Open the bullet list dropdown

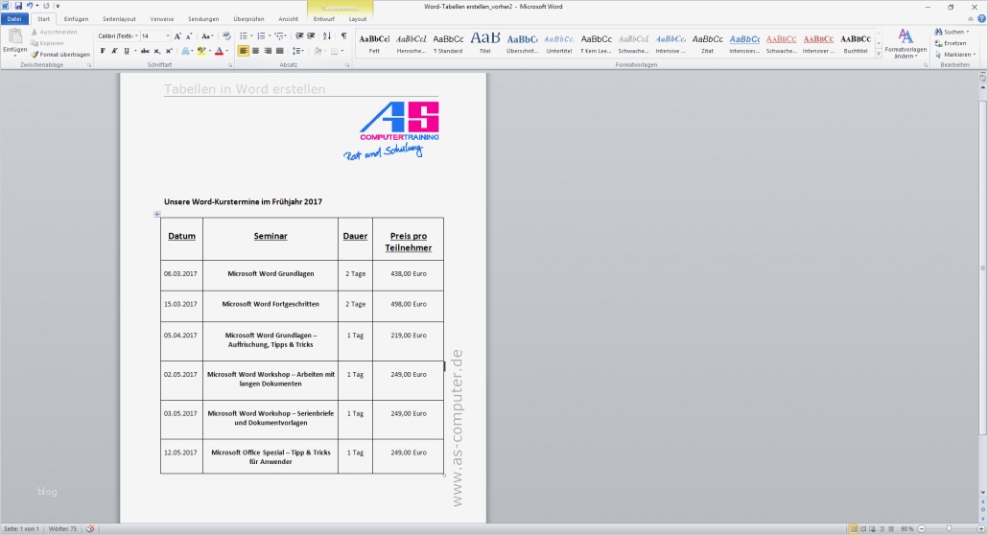(251, 36)
